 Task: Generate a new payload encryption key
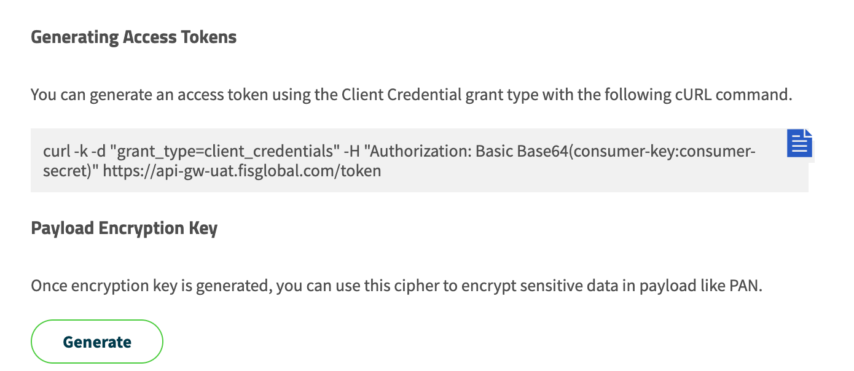pyautogui.click(x=96, y=341)
